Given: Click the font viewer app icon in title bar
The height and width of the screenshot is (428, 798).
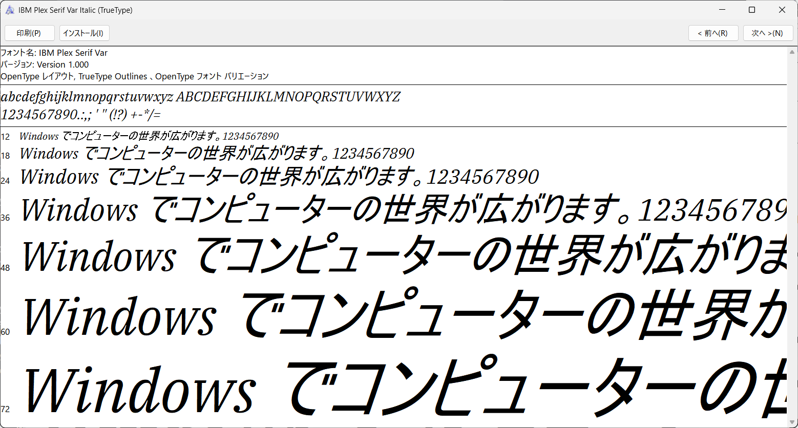Looking at the screenshot, I should point(10,10).
